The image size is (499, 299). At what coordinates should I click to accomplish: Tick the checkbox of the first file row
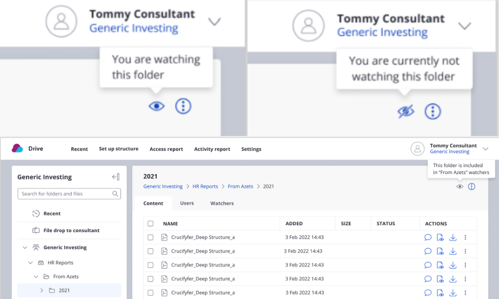tap(151, 237)
